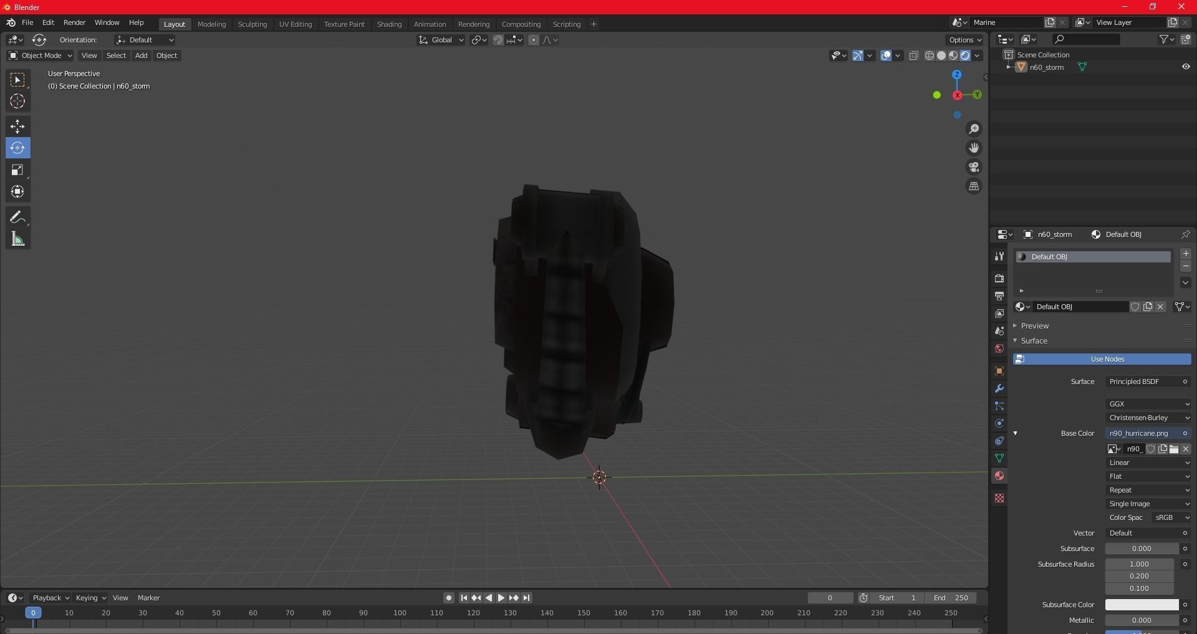This screenshot has width=1197, height=634.
Task: Open the File menu
Action: coord(27,22)
